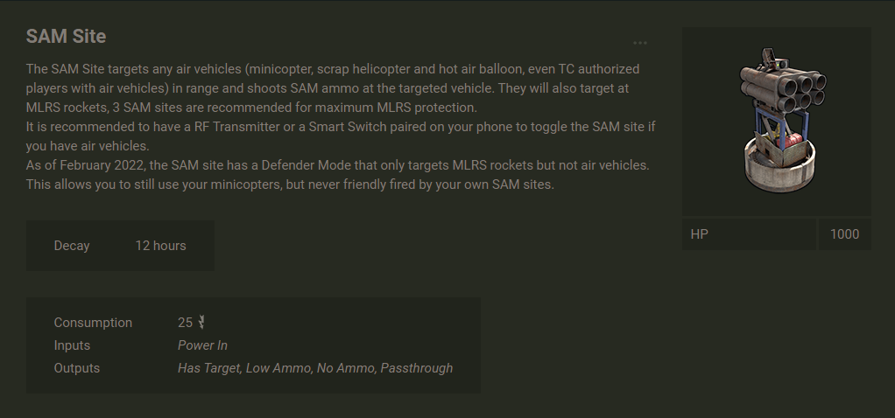Click the Consumption label

(x=93, y=323)
